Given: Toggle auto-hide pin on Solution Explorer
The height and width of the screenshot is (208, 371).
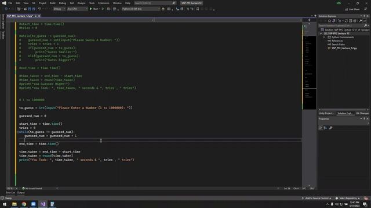Looking at the screenshot, I should coord(365,16).
